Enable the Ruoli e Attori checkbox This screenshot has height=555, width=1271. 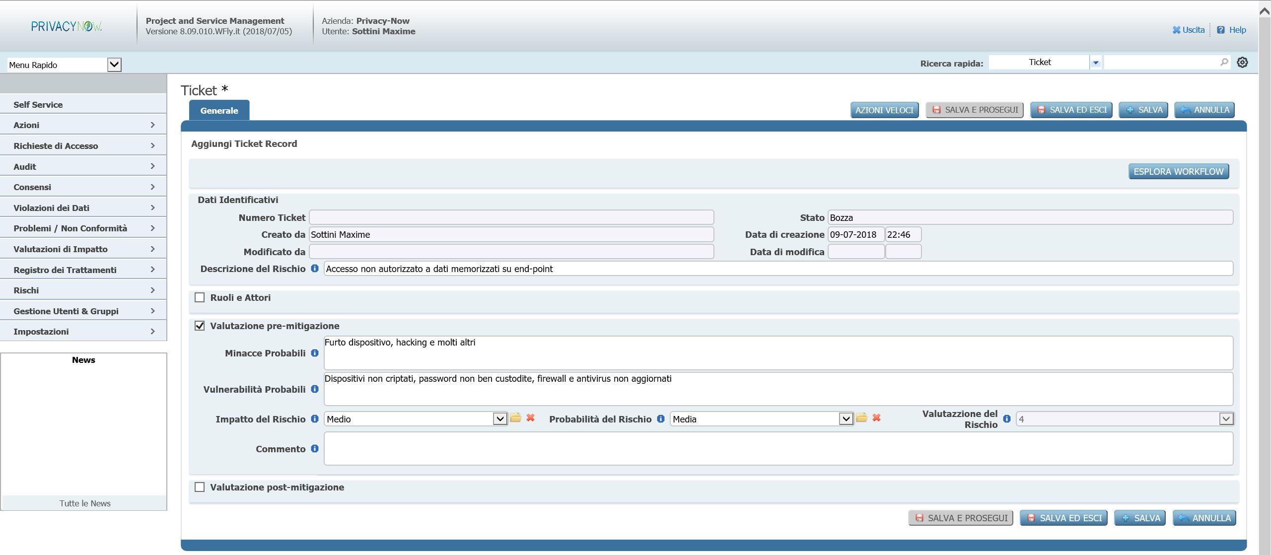(x=200, y=297)
